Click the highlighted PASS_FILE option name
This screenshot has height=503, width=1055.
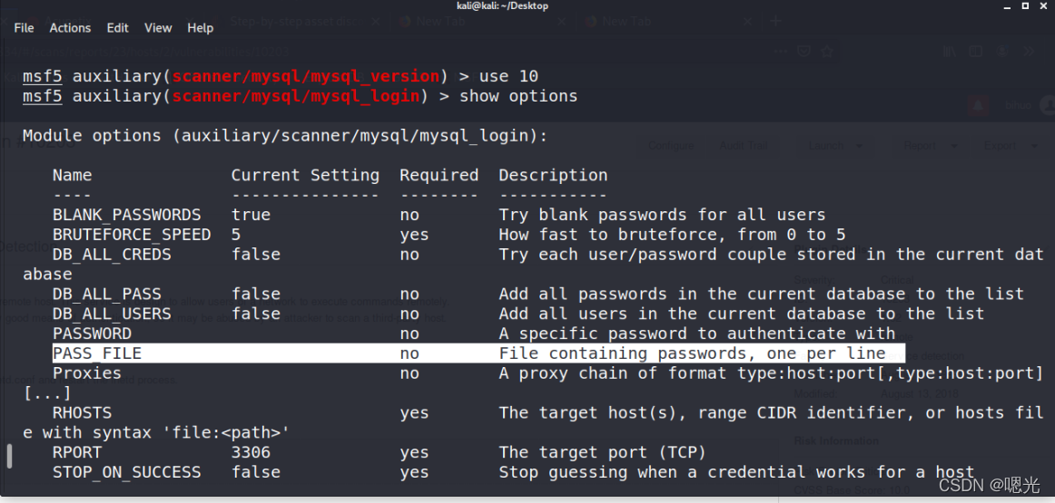tap(97, 353)
